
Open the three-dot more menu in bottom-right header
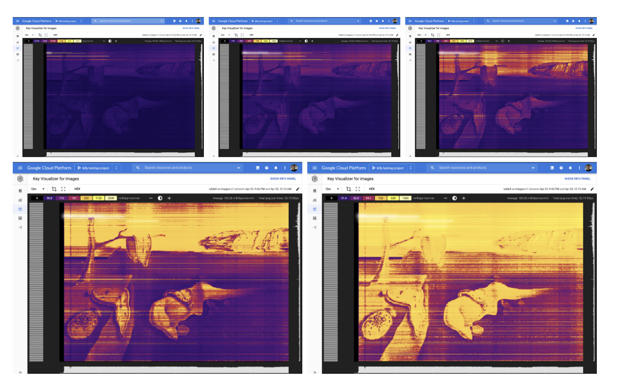[579, 168]
